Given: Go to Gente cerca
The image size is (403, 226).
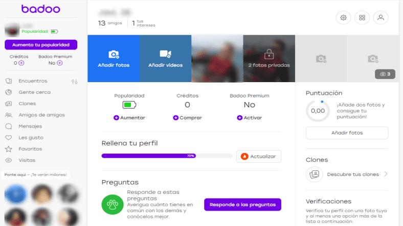Looking at the screenshot, I should [34, 92].
